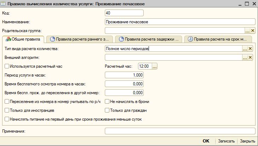Viewport: 258px width, 146px height.
Task: Click the Наименование field with Проживание почасовое
Action: click(x=180, y=22)
